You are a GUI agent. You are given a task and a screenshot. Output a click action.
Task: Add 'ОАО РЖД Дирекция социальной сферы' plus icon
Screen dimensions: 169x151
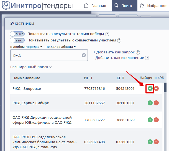(150, 120)
